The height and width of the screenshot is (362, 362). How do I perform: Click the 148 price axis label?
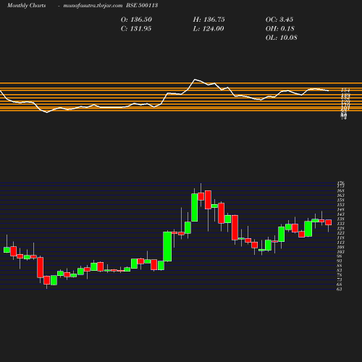340,209
